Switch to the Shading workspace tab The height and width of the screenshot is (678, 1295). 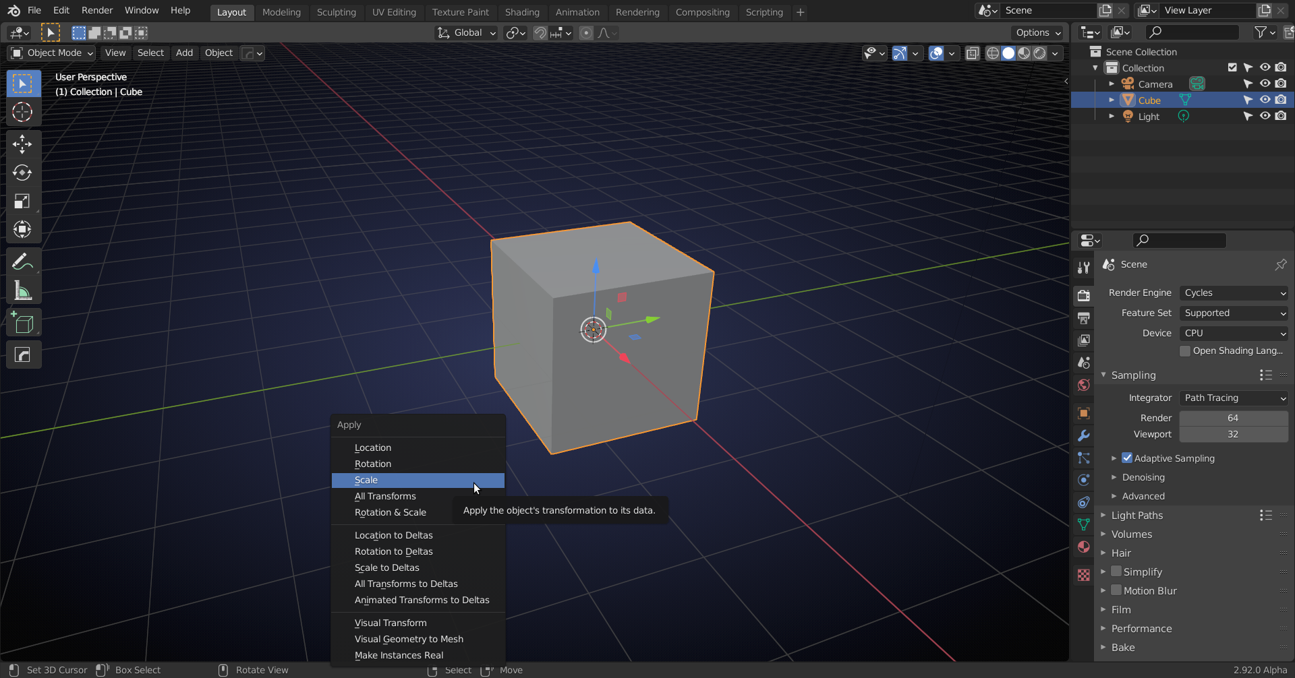click(x=522, y=11)
